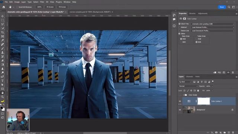
Task: Open the Search icon beside Share
Action: pos(229,7)
